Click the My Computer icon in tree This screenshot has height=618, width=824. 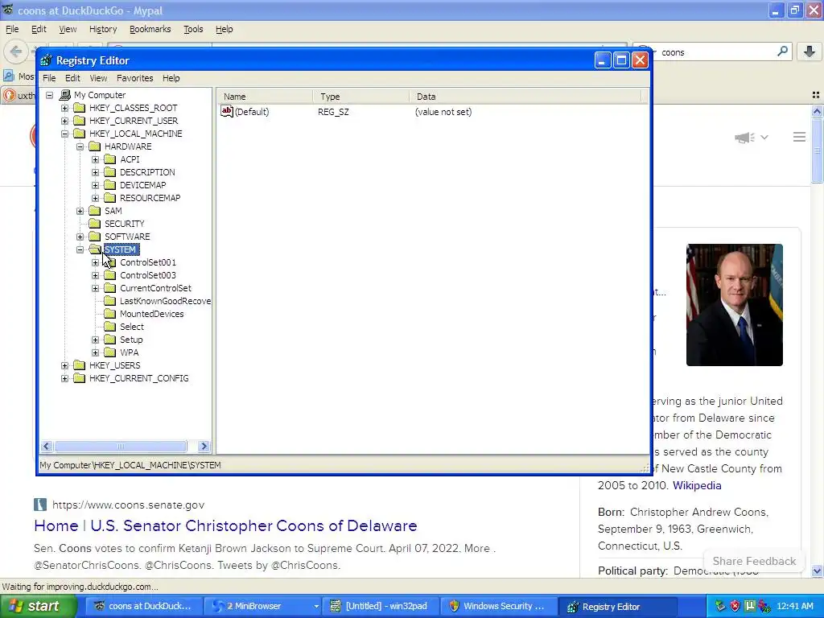[65, 95]
